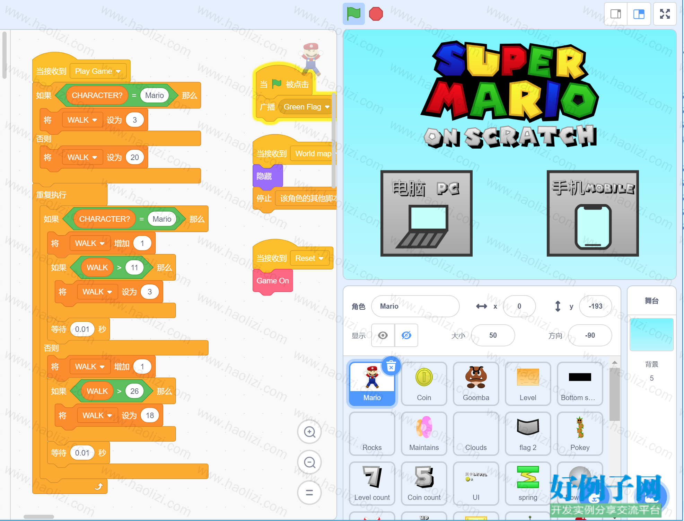Select the spring sprite
The image size is (684, 521).
click(x=528, y=483)
